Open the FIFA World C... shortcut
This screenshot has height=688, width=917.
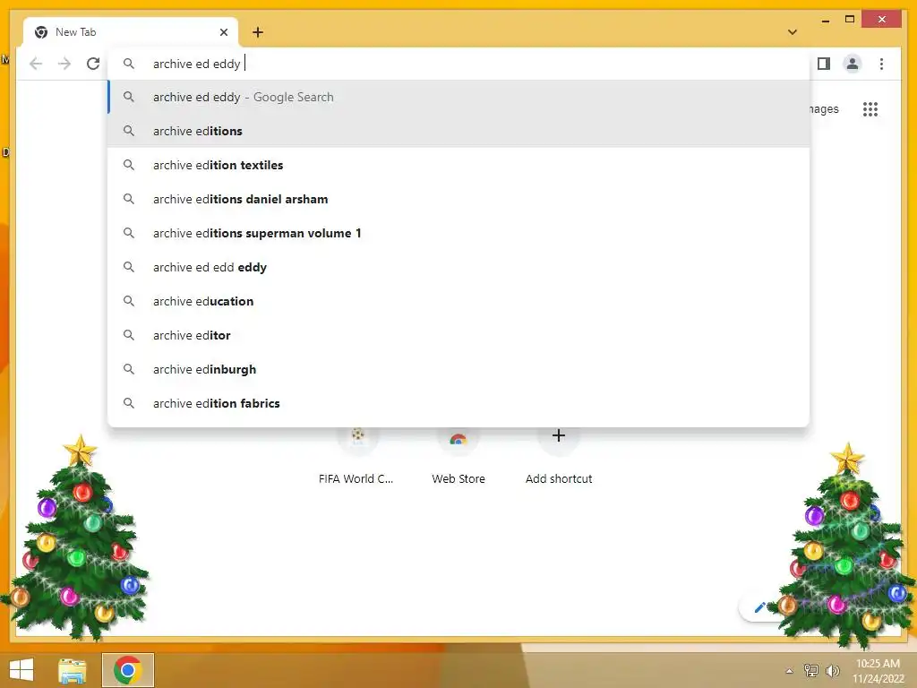pyautogui.click(x=356, y=456)
